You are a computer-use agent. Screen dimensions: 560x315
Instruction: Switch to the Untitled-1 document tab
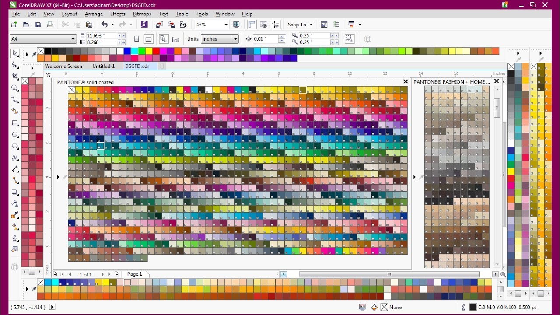point(104,66)
